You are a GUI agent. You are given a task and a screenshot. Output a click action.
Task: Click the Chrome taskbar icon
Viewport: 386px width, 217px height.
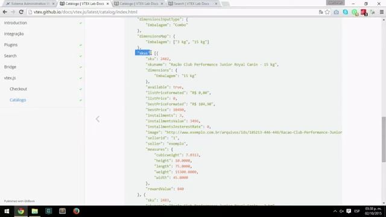(21, 211)
